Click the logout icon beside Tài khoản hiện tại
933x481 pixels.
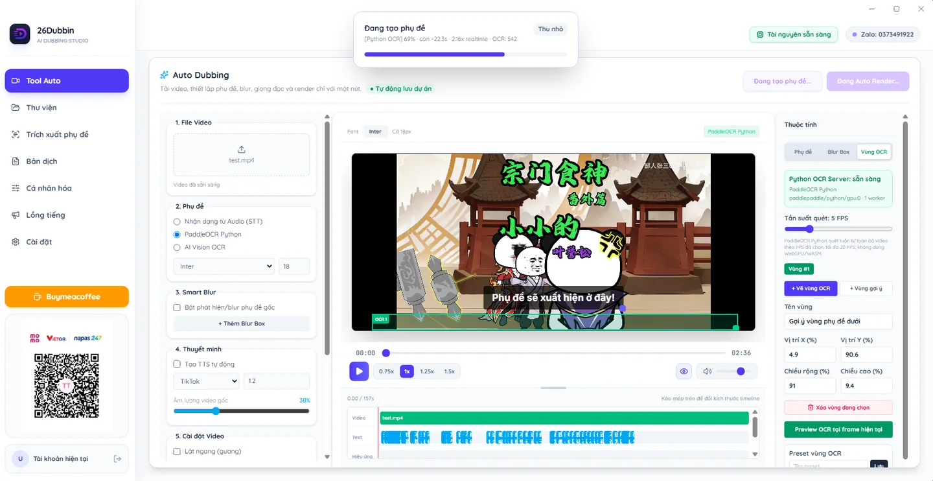(x=117, y=459)
